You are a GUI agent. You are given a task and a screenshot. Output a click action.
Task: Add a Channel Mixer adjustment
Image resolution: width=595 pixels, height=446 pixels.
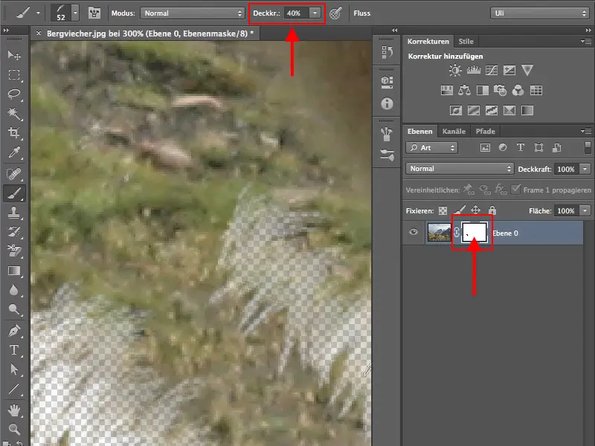tap(518, 90)
